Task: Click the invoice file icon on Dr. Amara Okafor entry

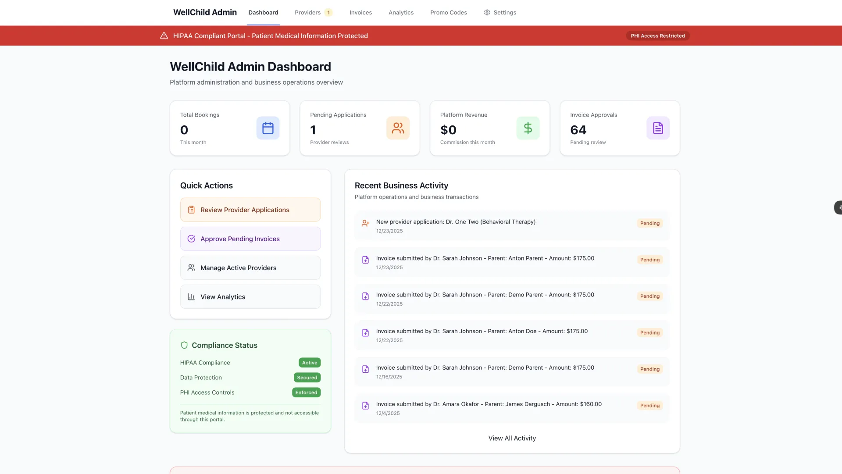Action: (x=366, y=406)
